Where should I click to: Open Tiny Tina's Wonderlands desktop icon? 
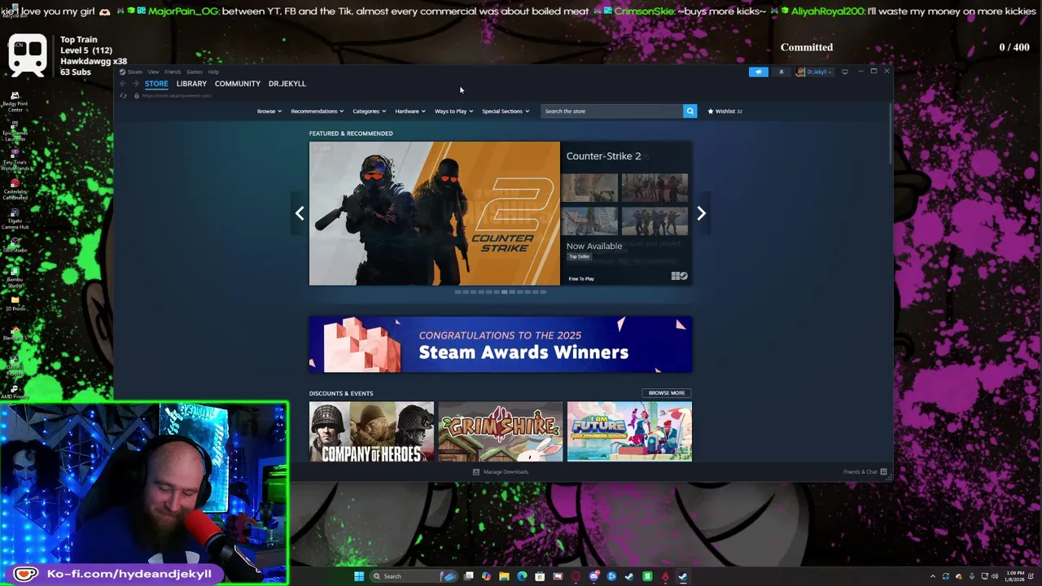point(15,158)
